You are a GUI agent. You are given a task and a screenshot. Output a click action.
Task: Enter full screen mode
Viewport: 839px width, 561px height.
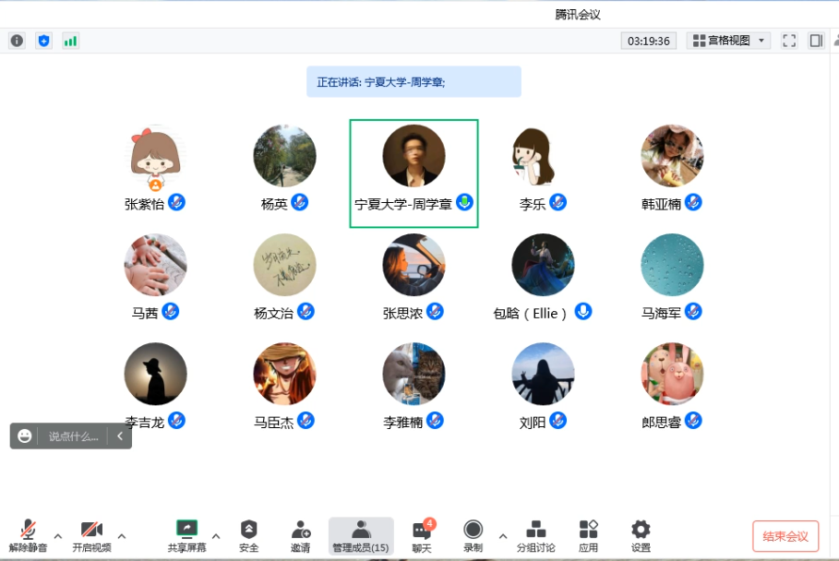coord(789,41)
